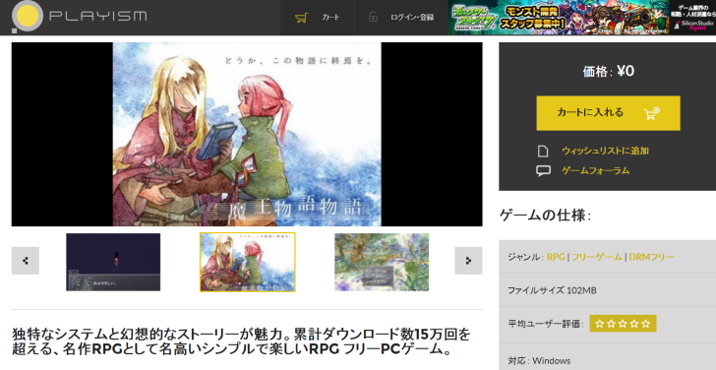This screenshot has width=716, height=370.
Task: Click the game forum speech bubble icon
Action: click(543, 171)
